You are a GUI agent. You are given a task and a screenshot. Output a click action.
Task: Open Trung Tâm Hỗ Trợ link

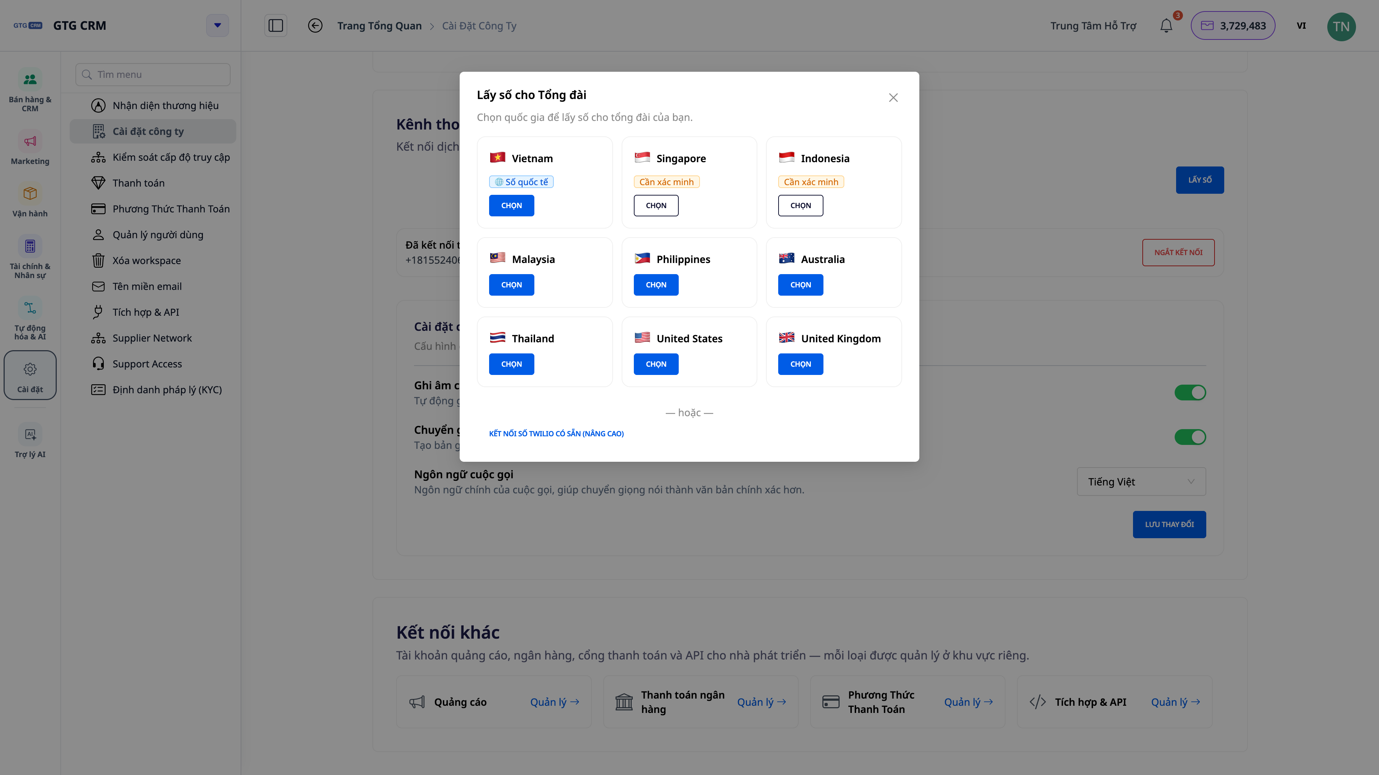click(1093, 26)
